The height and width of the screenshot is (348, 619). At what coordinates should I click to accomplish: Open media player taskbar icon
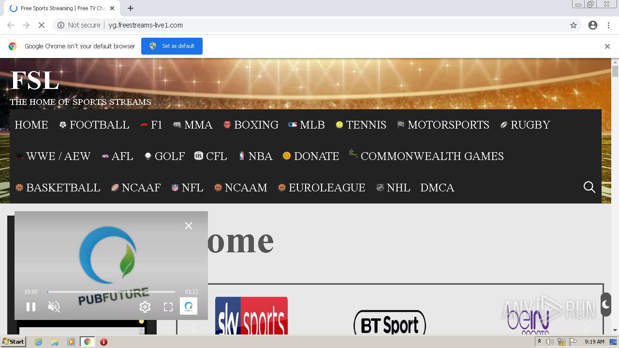click(x=71, y=342)
